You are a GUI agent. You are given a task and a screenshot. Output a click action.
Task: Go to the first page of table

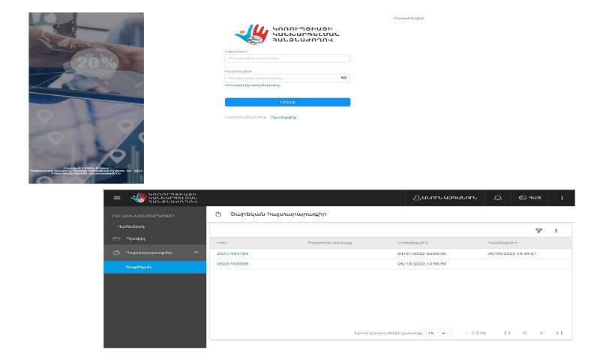coord(508,333)
